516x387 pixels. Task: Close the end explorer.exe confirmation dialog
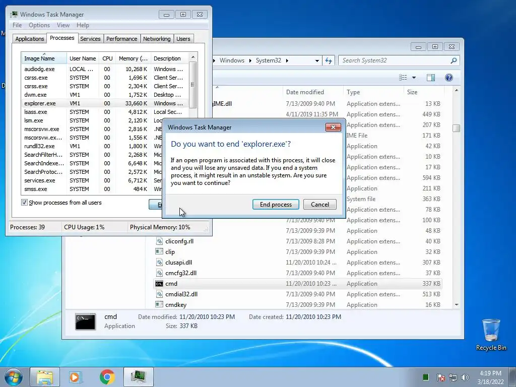(x=333, y=127)
